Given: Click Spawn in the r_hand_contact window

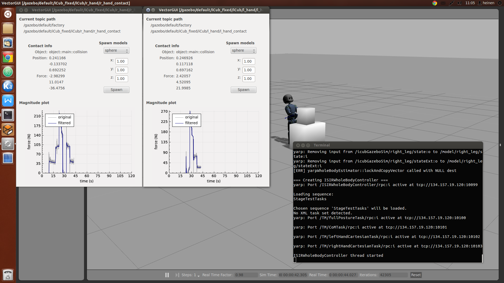Looking at the screenshot, I should click(116, 90).
